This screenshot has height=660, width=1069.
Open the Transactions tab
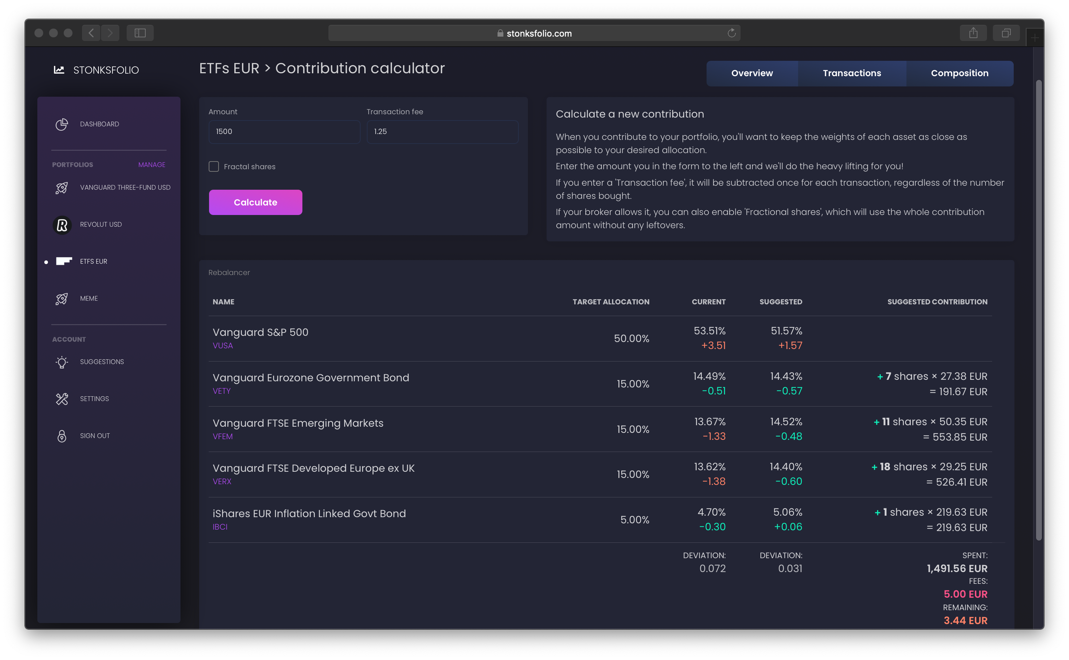(852, 73)
